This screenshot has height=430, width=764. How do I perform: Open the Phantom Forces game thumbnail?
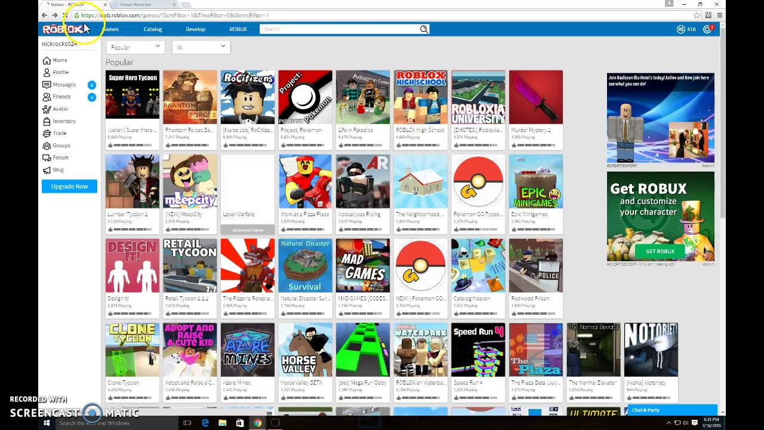190,97
